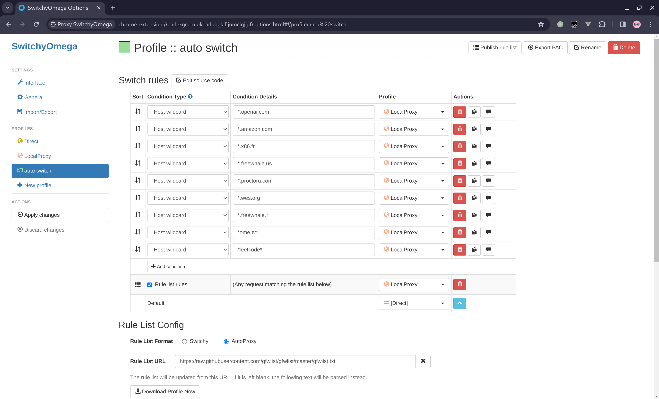Click the upload arrow icon next to Default profile
This screenshot has height=399, width=659.
459,303
